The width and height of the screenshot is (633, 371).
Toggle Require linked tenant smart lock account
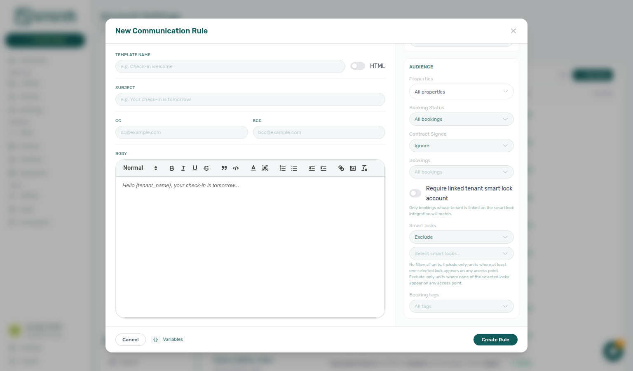(x=415, y=193)
